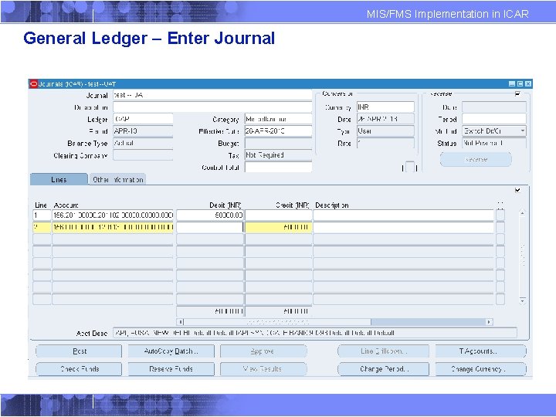Click the highlighted Credit cell of line 2
This screenshot has height=417, width=556.
click(x=278, y=227)
